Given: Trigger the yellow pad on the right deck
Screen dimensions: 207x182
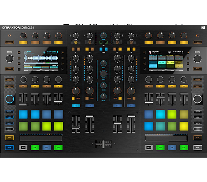Looking at the screenshot, I should click(x=184, y=126).
